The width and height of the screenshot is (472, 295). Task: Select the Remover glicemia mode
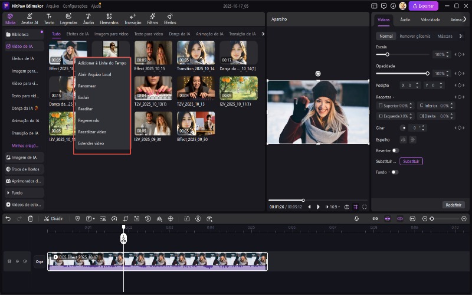(x=415, y=36)
